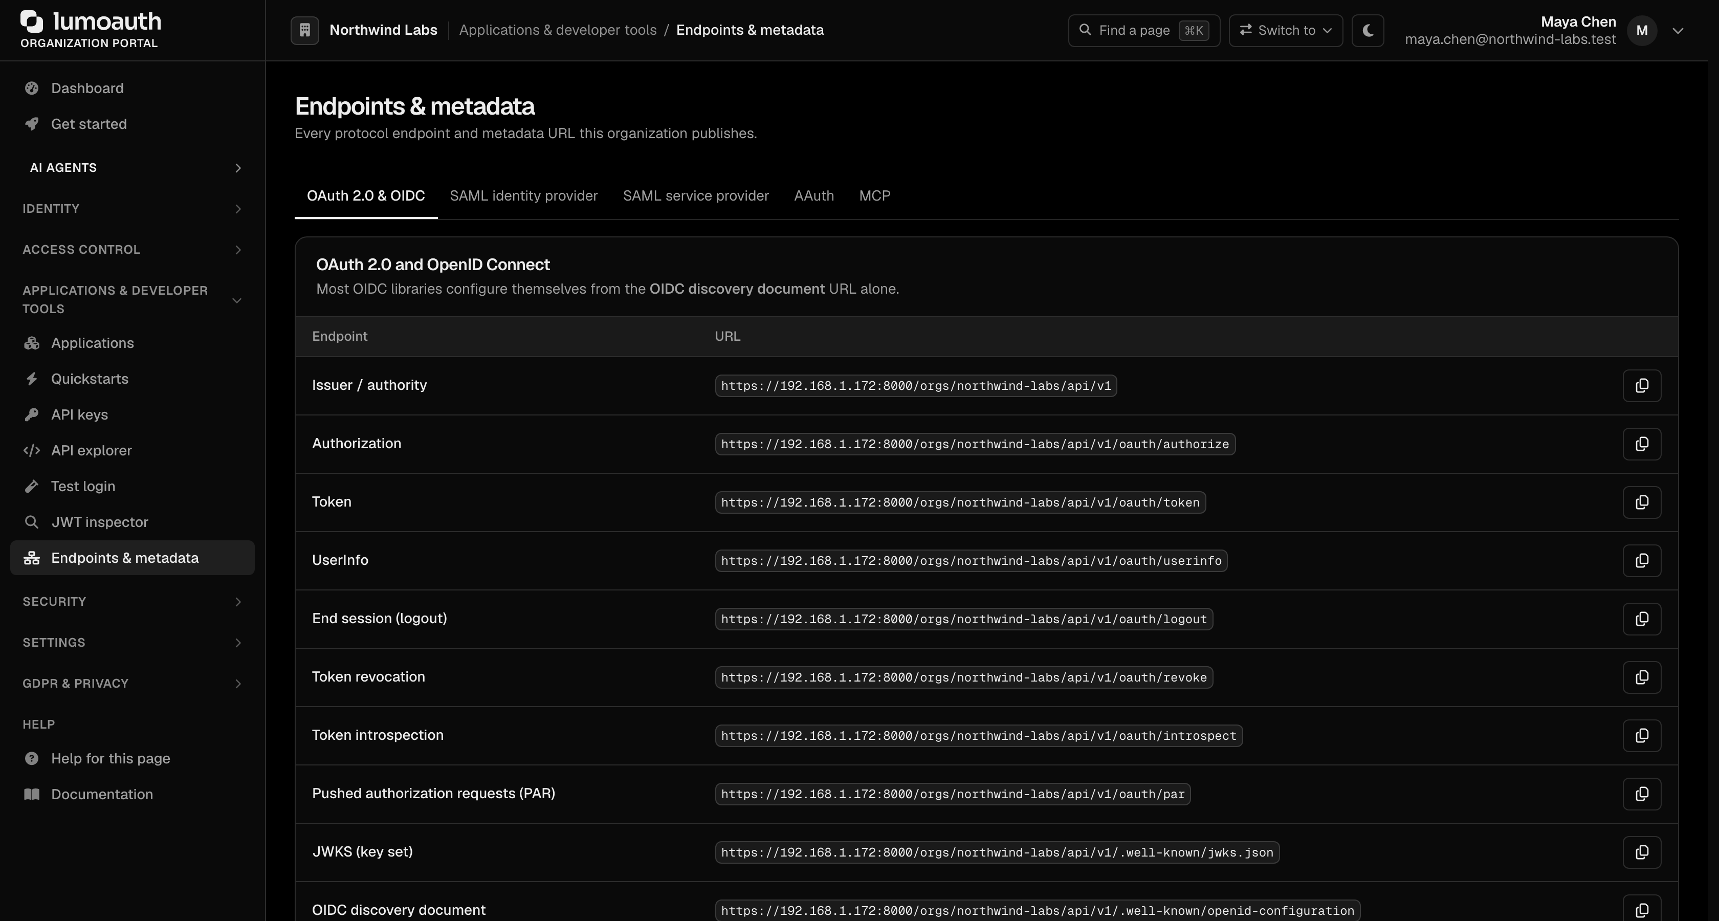Image resolution: width=1719 pixels, height=921 pixels.
Task: Copy the Token endpoint URL
Action: tap(1642, 502)
